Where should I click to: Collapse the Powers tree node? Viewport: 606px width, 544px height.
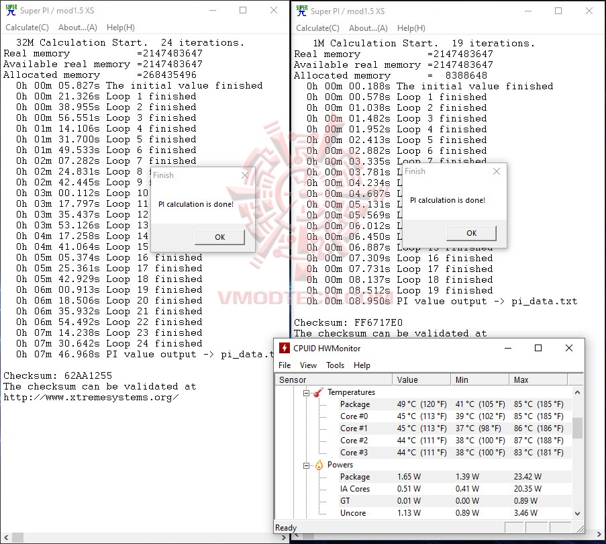tap(306, 465)
